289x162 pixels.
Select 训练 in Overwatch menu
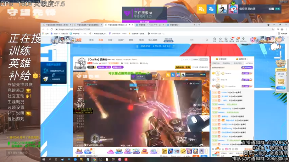pyautogui.click(x=20, y=51)
